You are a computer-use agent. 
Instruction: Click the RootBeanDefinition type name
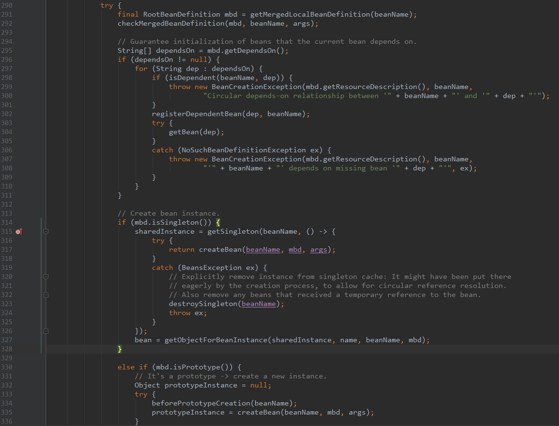181,14
